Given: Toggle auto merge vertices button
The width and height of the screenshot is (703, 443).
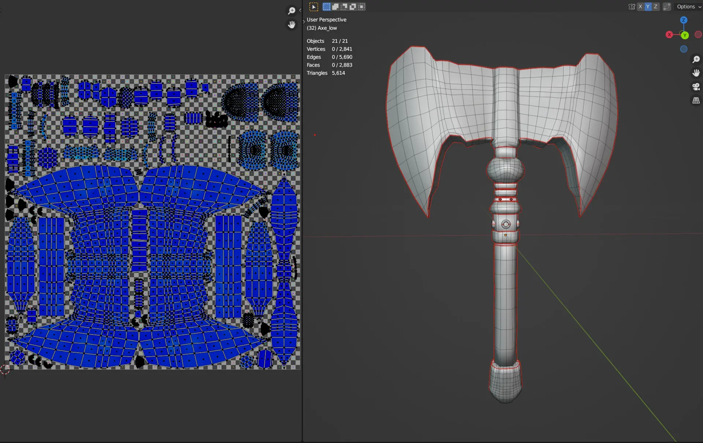Looking at the screenshot, I should 667,7.
